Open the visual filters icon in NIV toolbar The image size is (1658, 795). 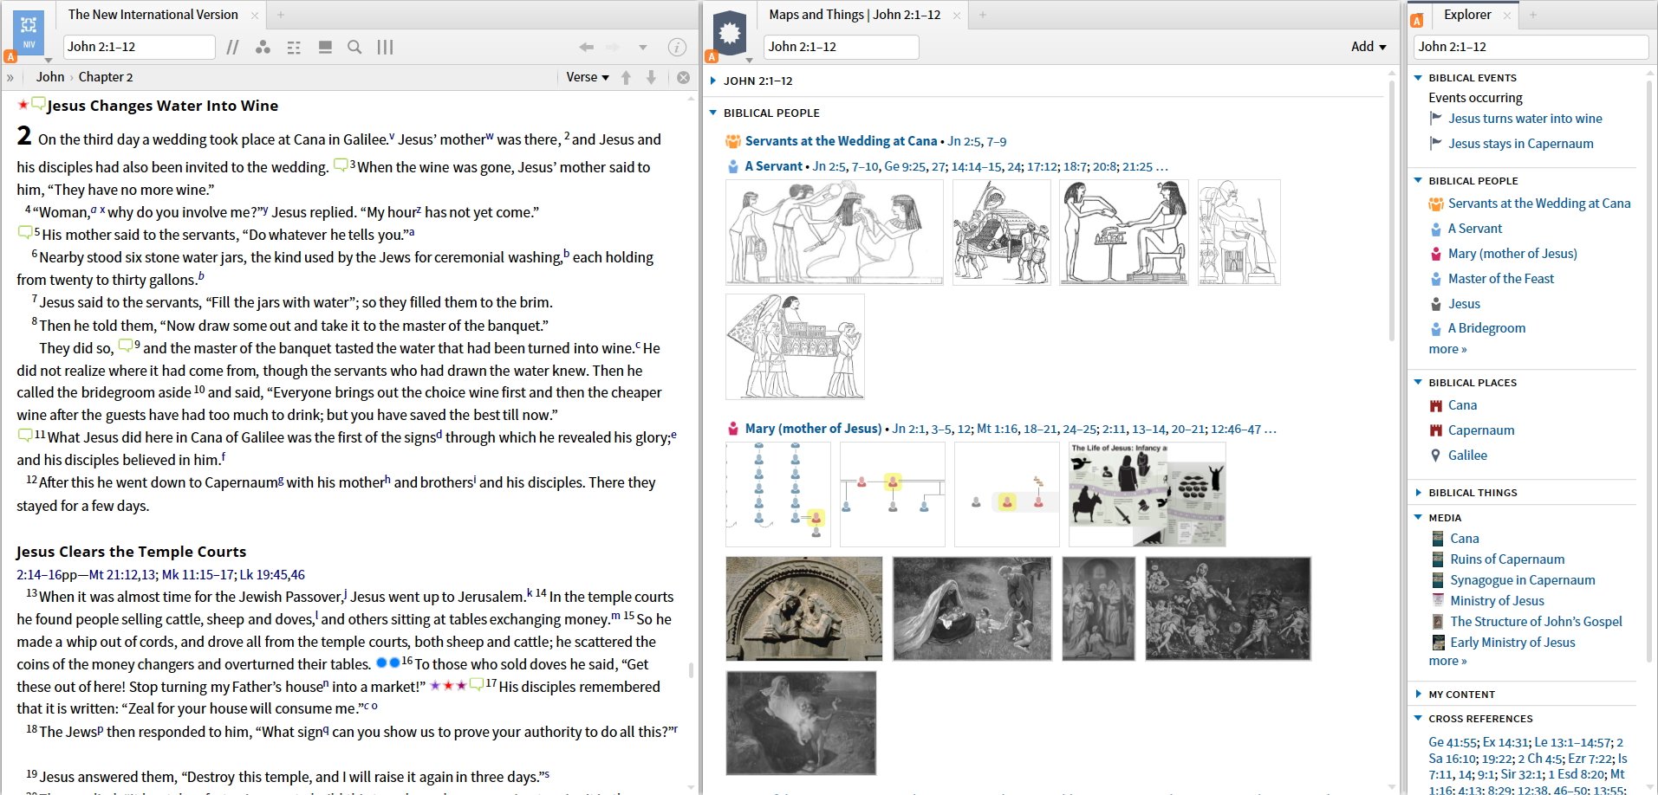click(x=263, y=48)
